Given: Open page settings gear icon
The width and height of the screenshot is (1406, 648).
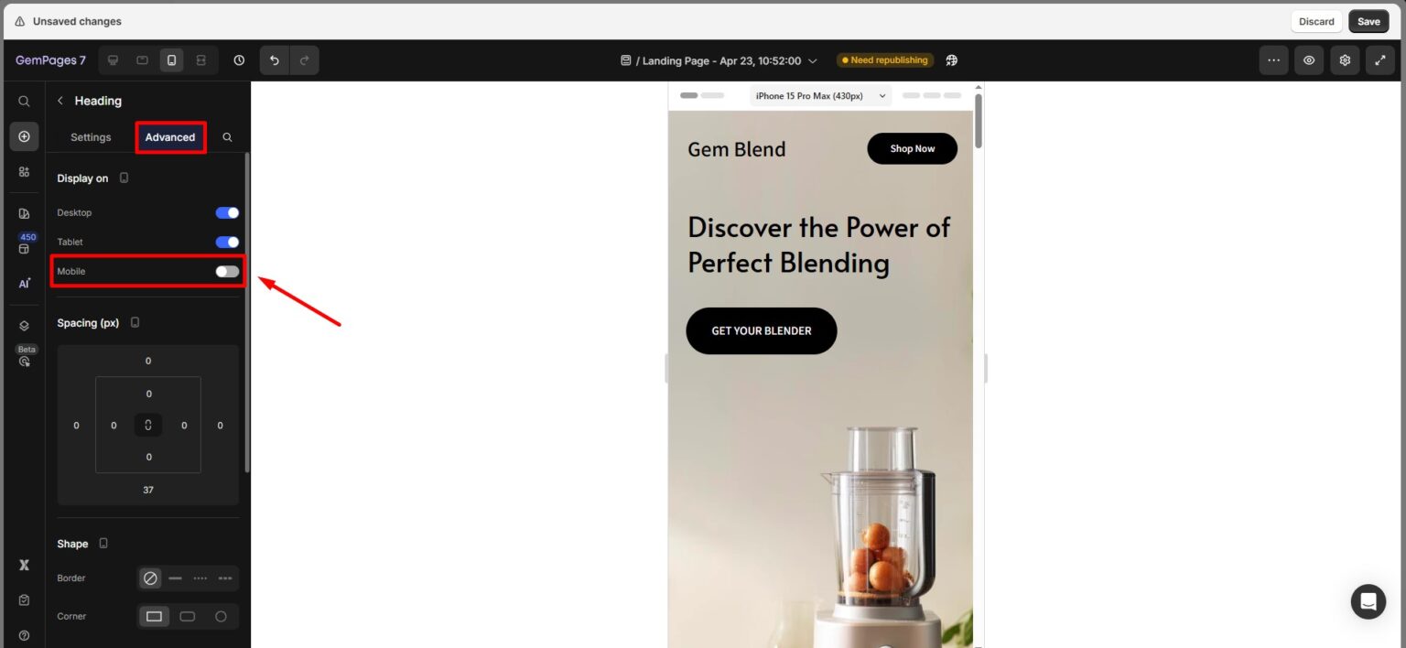Looking at the screenshot, I should tap(1345, 60).
